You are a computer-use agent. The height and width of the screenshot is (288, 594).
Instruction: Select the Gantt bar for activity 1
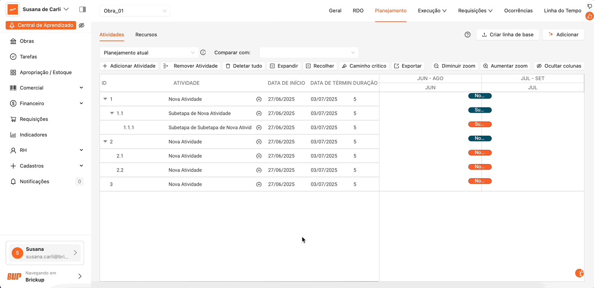[480, 96]
